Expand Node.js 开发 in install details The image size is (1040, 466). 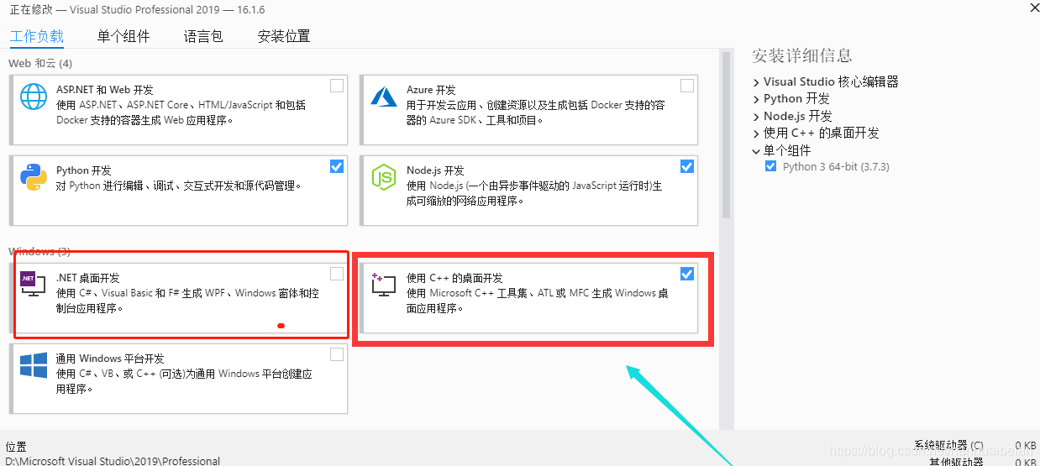(756, 117)
